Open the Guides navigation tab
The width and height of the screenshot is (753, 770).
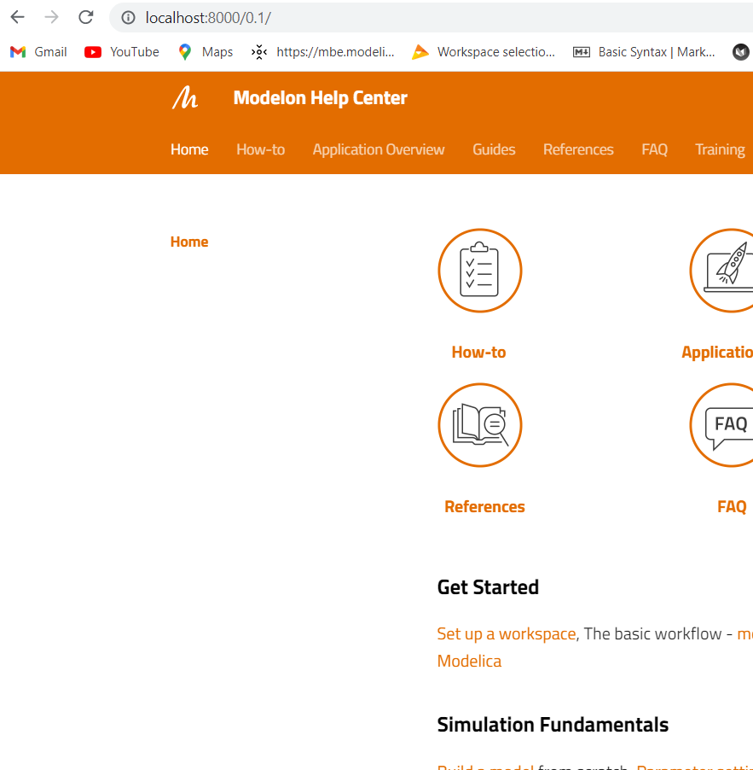coord(494,149)
